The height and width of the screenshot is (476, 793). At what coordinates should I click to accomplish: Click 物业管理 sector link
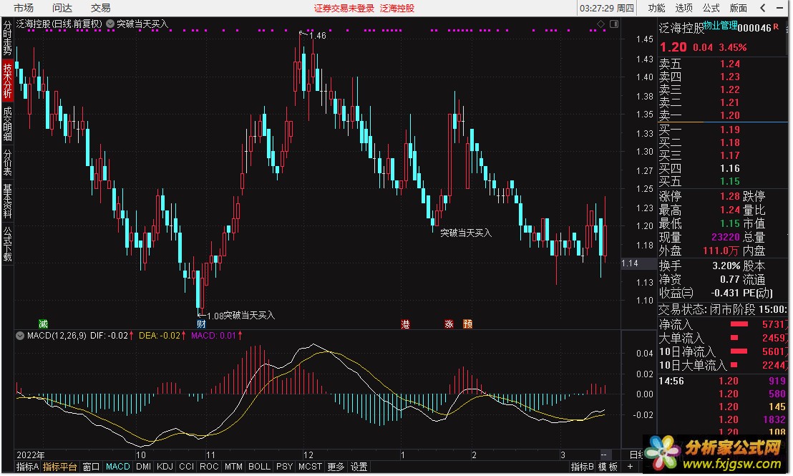pyautogui.click(x=721, y=25)
